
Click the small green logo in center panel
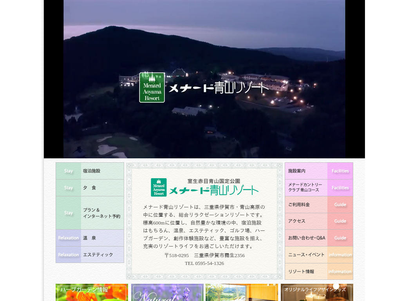tap(159, 187)
